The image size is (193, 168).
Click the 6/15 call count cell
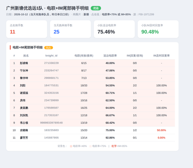click(x=84, y=63)
